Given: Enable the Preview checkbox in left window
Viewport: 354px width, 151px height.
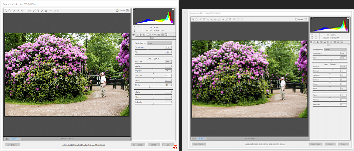Looking at the screenshot, I should 117,11.
